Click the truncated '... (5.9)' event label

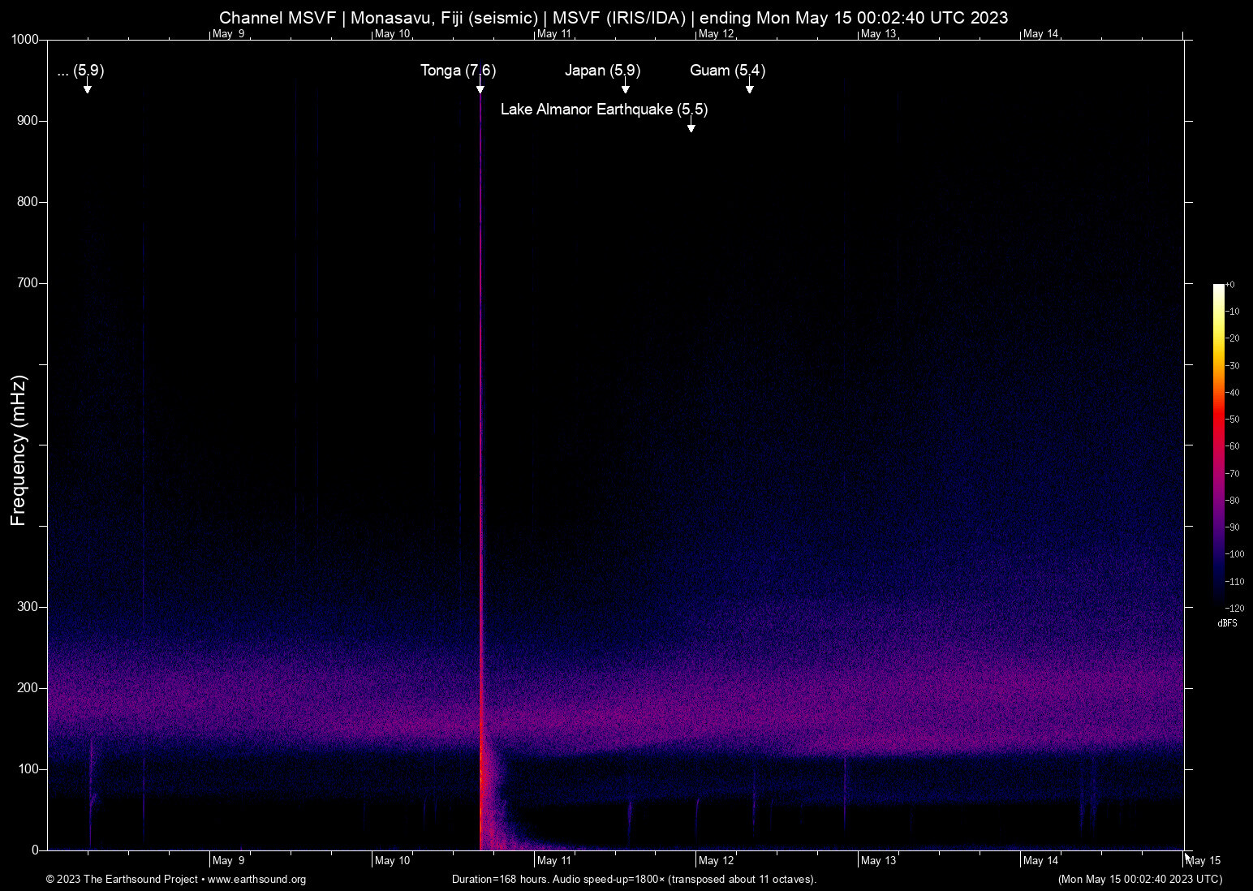point(81,71)
